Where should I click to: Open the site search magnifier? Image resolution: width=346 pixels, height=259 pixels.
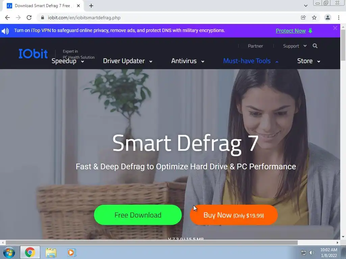coord(315,46)
